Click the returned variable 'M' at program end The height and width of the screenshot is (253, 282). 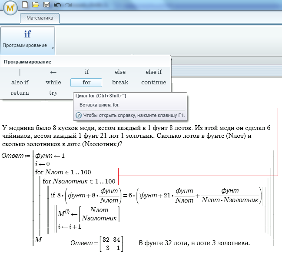coord(38,240)
